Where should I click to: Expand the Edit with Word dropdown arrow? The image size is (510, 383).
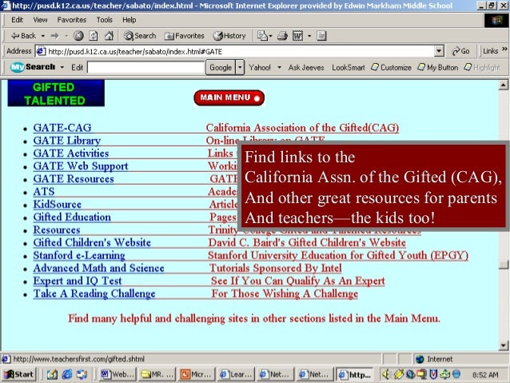(309, 36)
